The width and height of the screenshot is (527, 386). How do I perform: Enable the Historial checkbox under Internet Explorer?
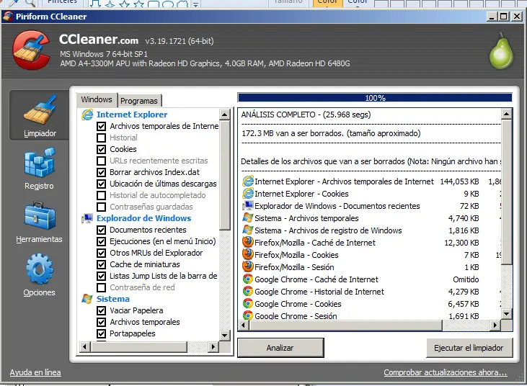[101, 138]
